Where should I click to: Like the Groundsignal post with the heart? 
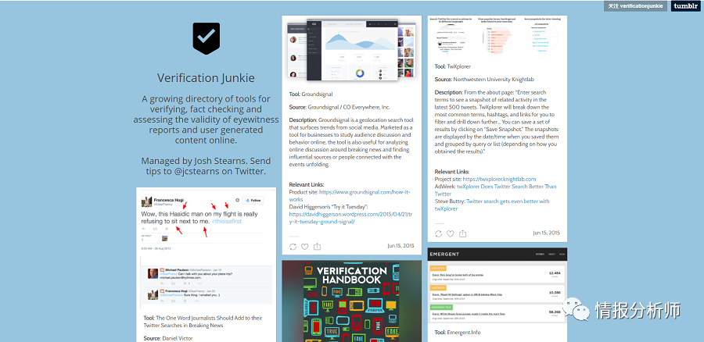(x=305, y=247)
